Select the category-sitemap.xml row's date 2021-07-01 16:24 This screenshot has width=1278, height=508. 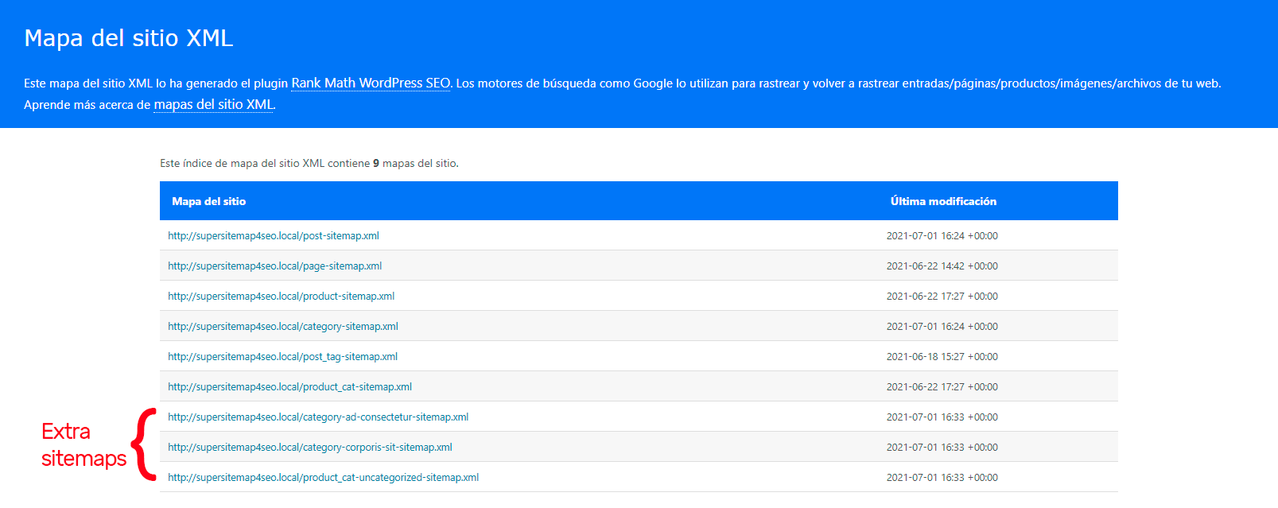942,327
